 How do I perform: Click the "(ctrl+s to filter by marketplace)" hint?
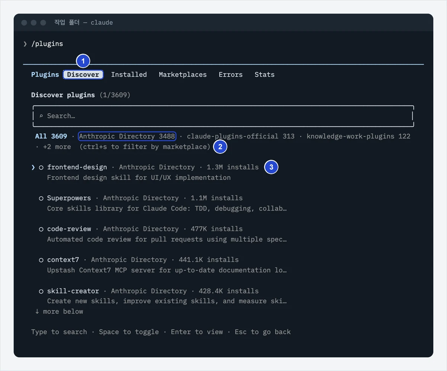coord(145,147)
